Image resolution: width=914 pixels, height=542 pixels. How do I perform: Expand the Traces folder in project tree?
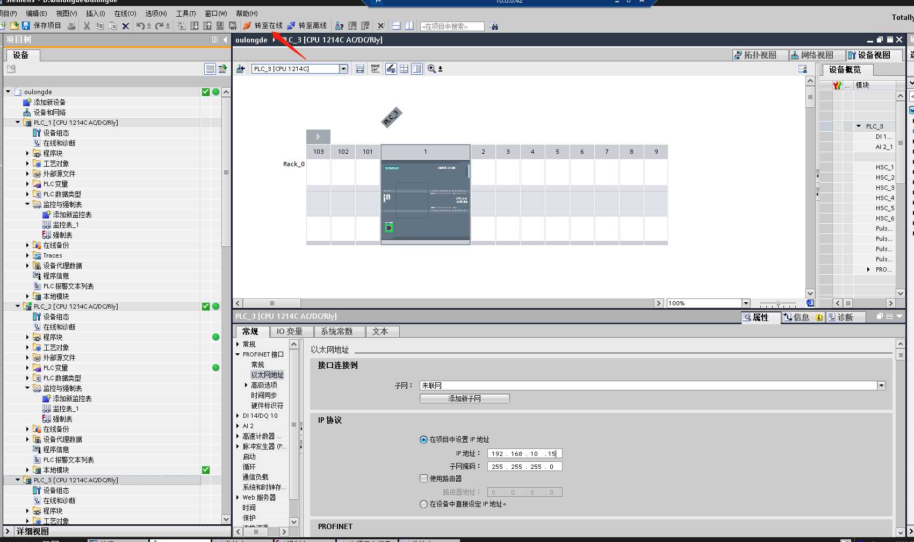[x=27, y=255]
